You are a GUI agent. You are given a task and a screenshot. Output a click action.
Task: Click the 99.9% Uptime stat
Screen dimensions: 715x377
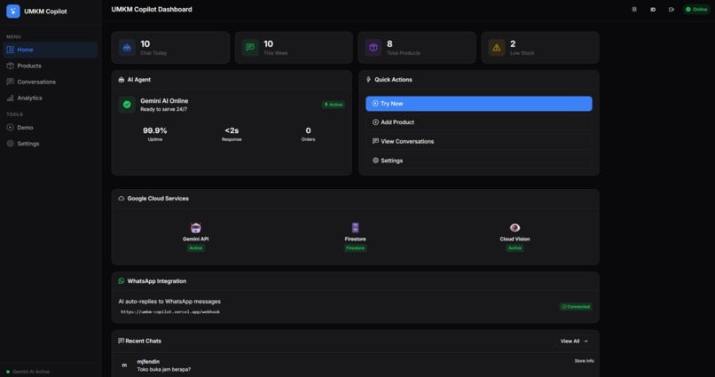tap(155, 134)
